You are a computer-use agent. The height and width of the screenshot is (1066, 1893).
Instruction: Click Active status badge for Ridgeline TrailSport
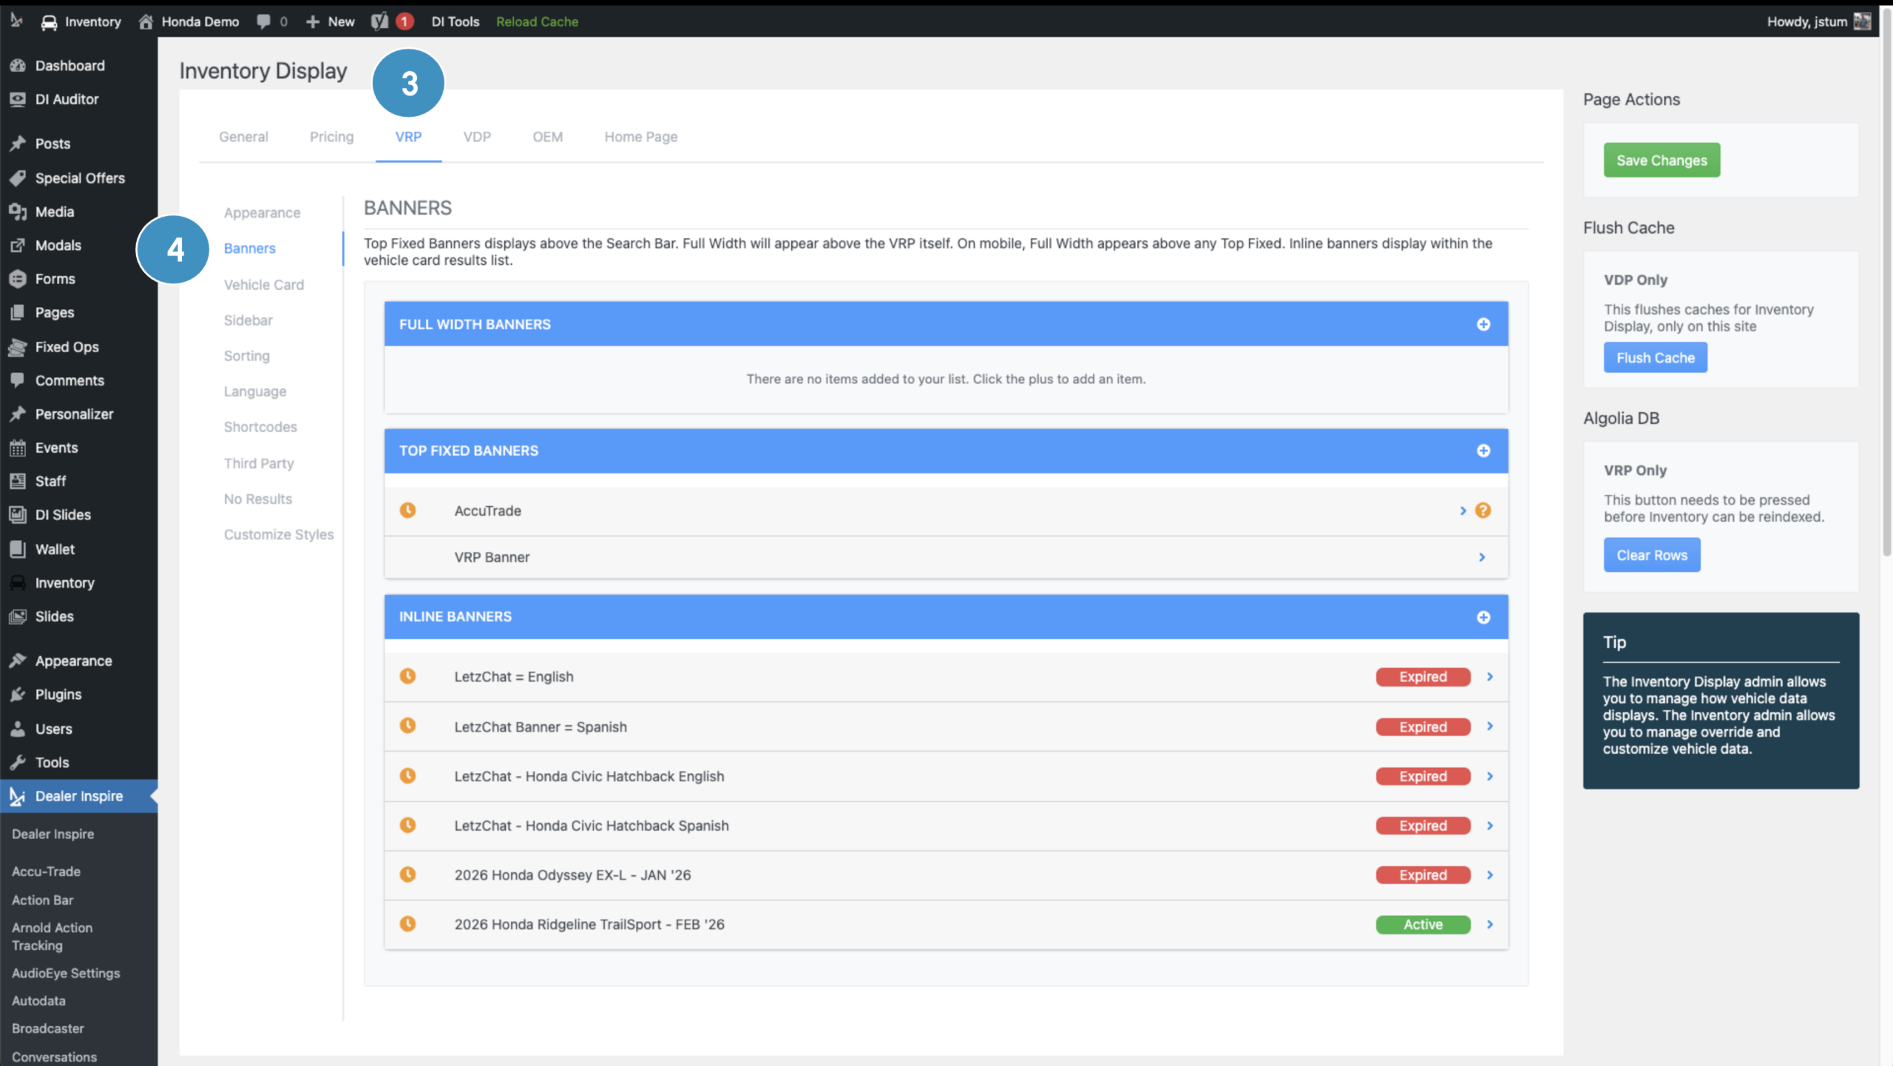tap(1423, 924)
